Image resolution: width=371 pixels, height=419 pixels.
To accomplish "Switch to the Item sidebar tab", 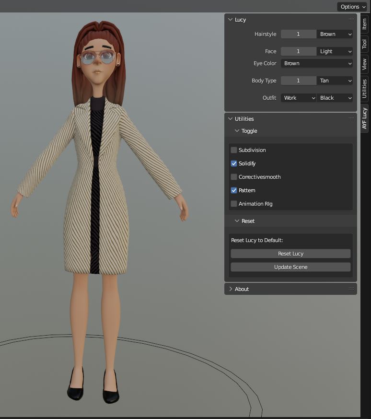I will click(x=365, y=24).
